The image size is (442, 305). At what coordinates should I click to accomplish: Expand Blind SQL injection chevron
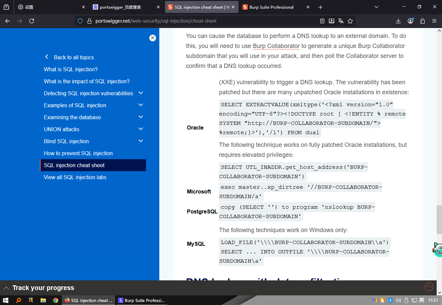(x=141, y=141)
